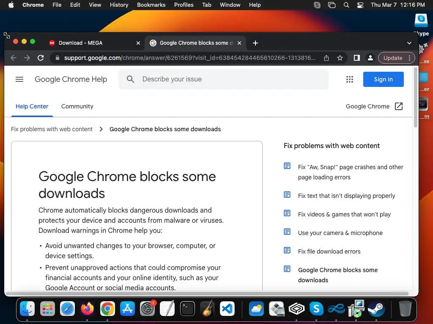The height and width of the screenshot is (324, 433).
Task: Open the Control Center in menu bar
Action: (360, 5)
